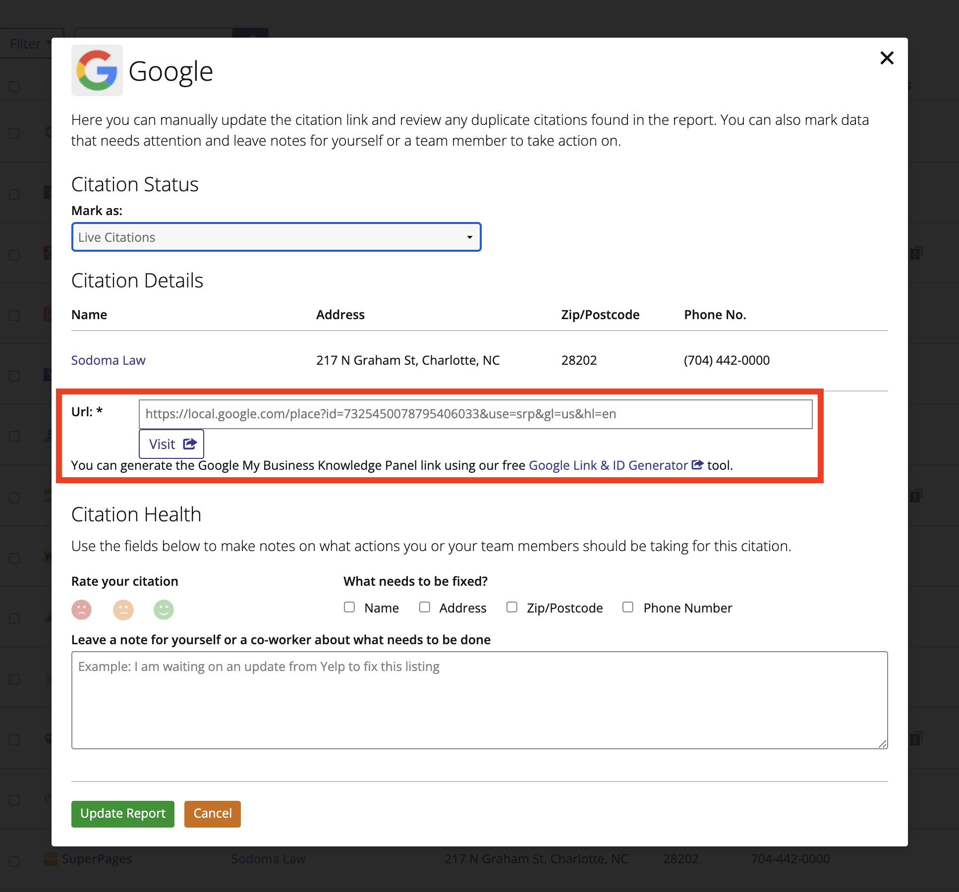Click the Update Report button
This screenshot has width=959, height=892.
pyautogui.click(x=122, y=813)
